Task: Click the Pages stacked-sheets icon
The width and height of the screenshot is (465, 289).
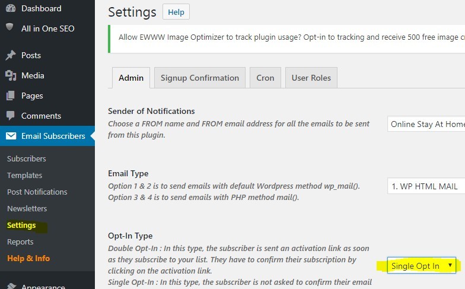Action: pos(11,96)
